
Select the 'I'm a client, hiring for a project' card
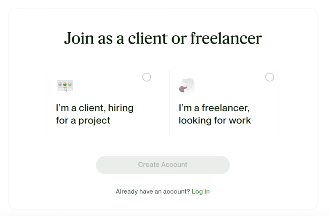click(101, 103)
